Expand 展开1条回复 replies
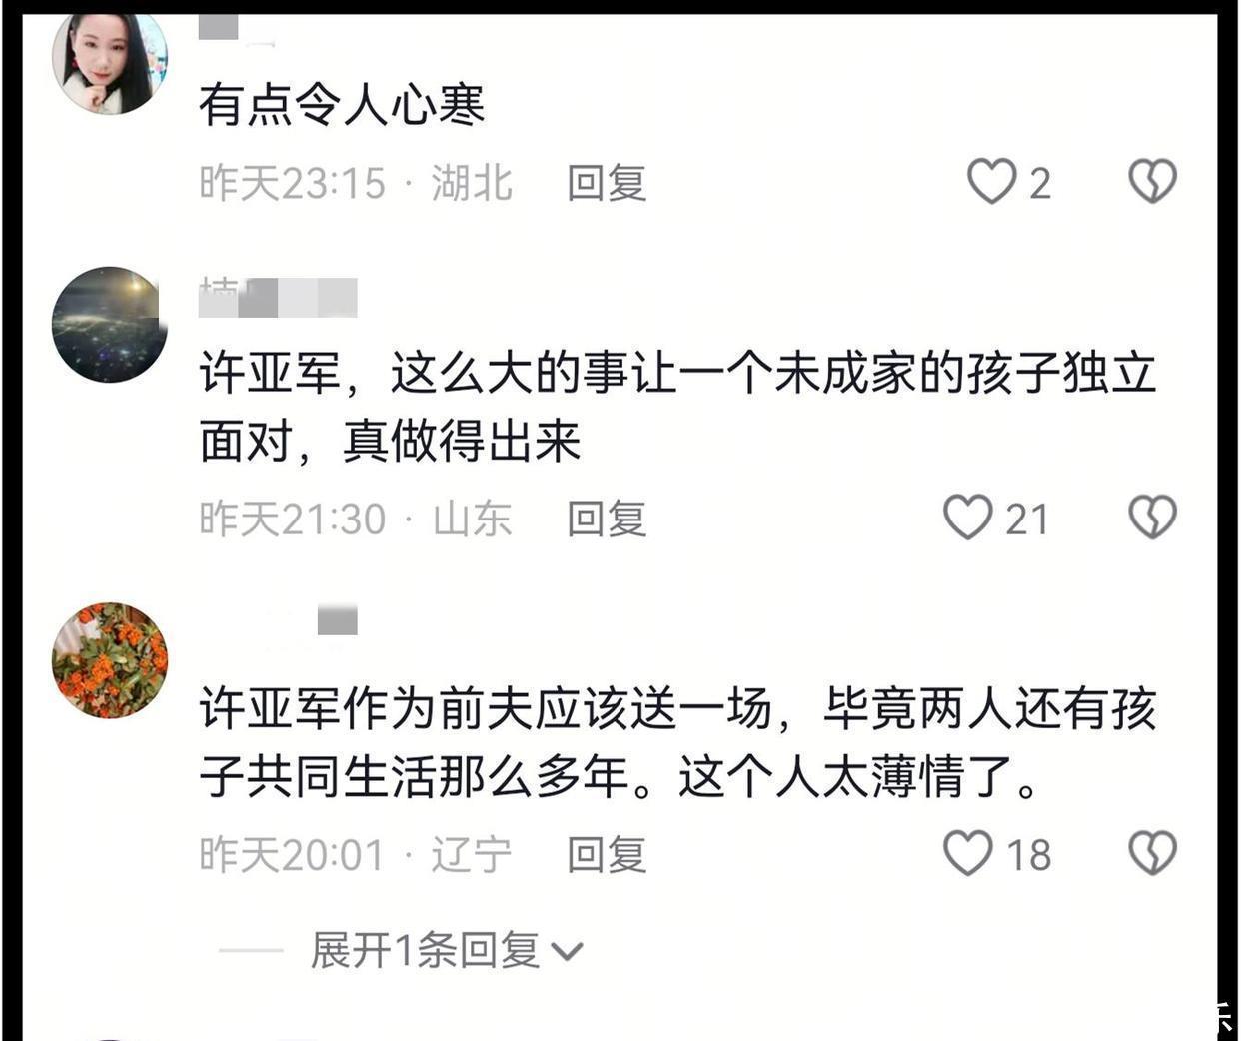Viewport: 1241px width, 1041px height. (x=425, y=950)
